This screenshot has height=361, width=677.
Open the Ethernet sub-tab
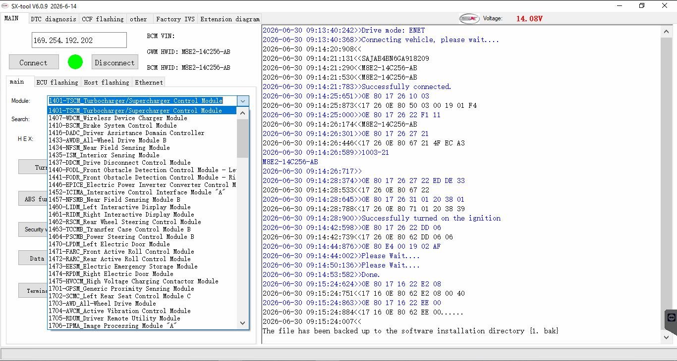(149, 82)
